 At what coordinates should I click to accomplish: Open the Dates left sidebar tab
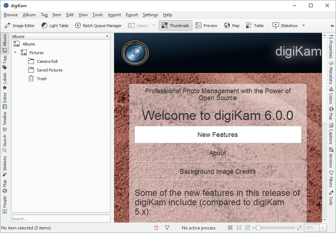[x=5, y=101]
